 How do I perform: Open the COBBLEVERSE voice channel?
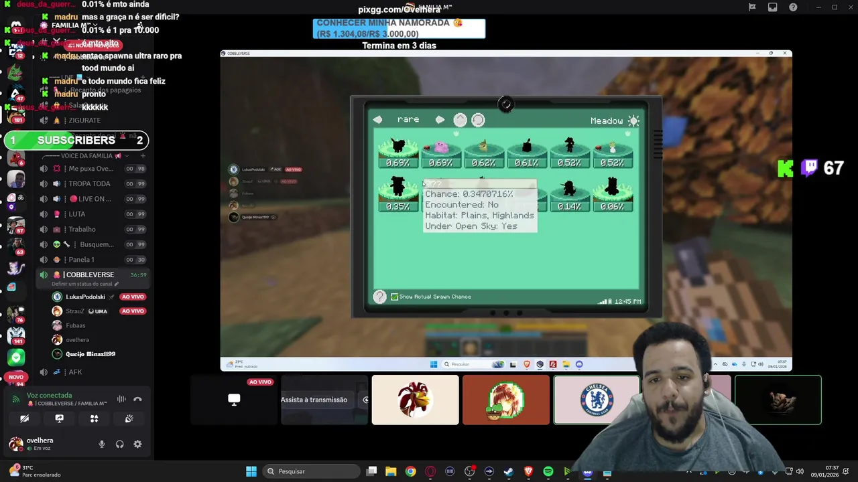click(x=93, y=278)
